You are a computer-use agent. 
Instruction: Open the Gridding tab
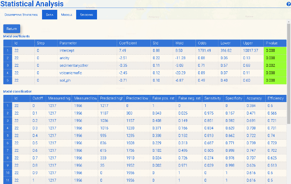click(86, 15)
